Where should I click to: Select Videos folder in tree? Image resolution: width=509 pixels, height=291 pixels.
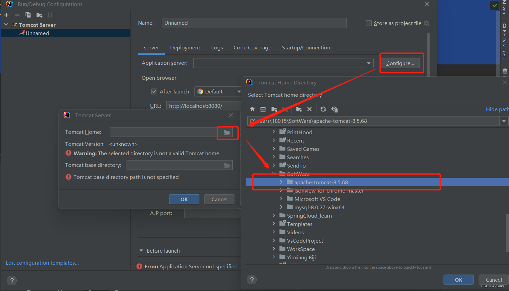pos(295,232)
